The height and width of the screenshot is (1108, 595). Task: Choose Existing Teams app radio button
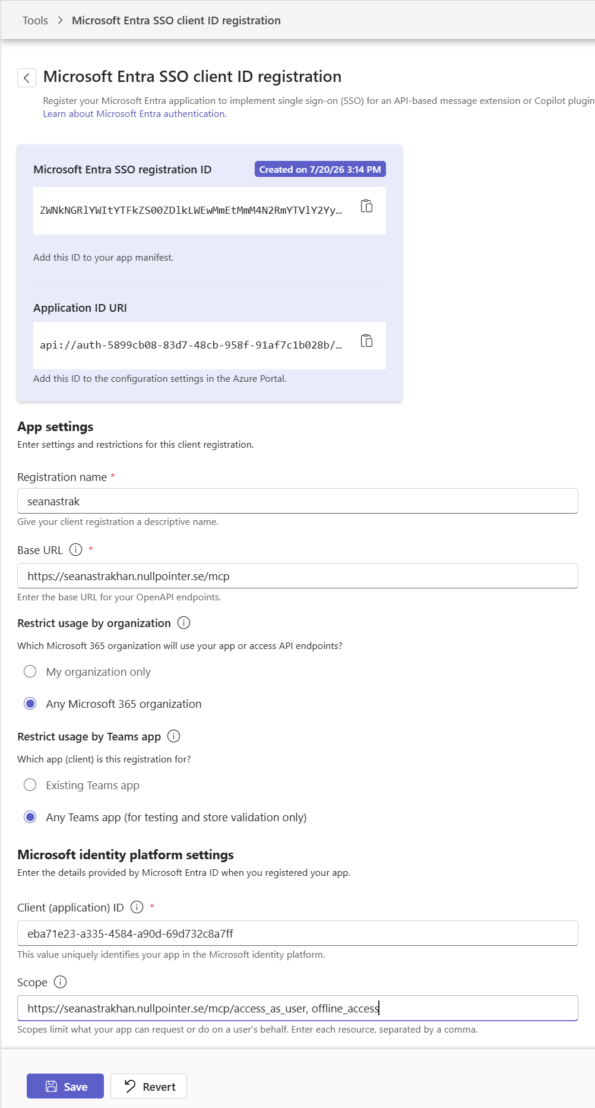(x=30, y=785)
